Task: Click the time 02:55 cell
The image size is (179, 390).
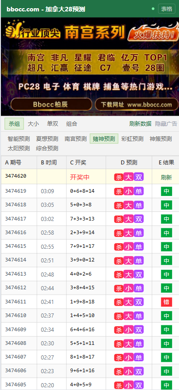Action: pyautogui.click(x=47, y=247)
